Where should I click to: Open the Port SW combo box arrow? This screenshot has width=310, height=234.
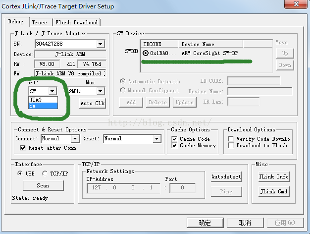pos(52,91)
